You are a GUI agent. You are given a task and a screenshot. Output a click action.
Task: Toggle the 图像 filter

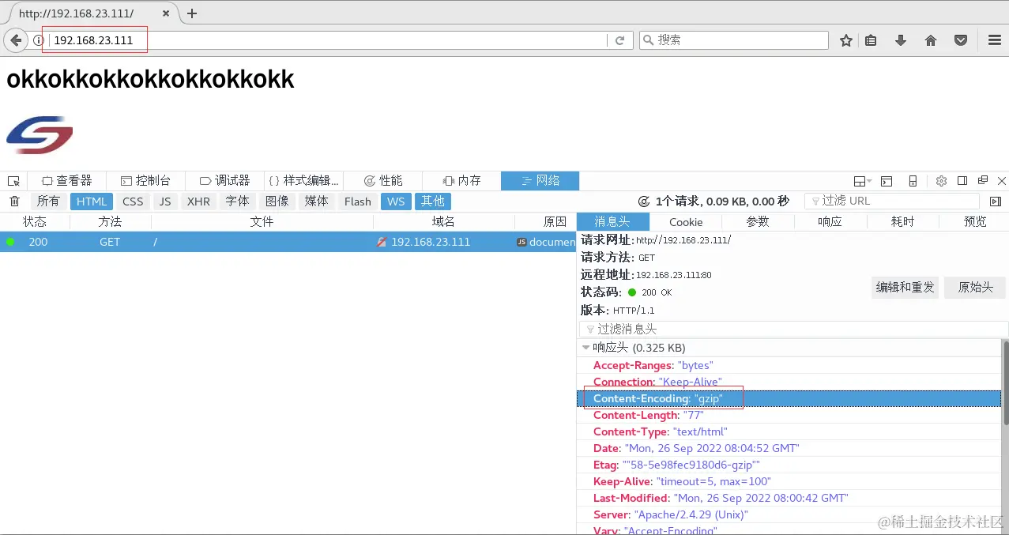click(277, 202)
